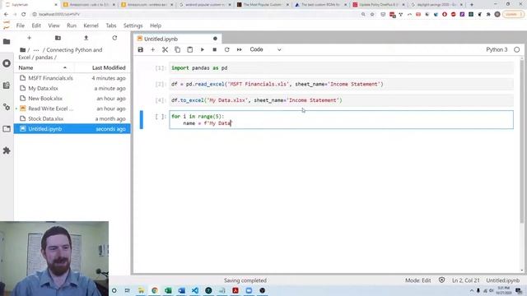This screenshot has width=527, height=296.
Task: Open a new browser tab
Action: click(472, 5)
